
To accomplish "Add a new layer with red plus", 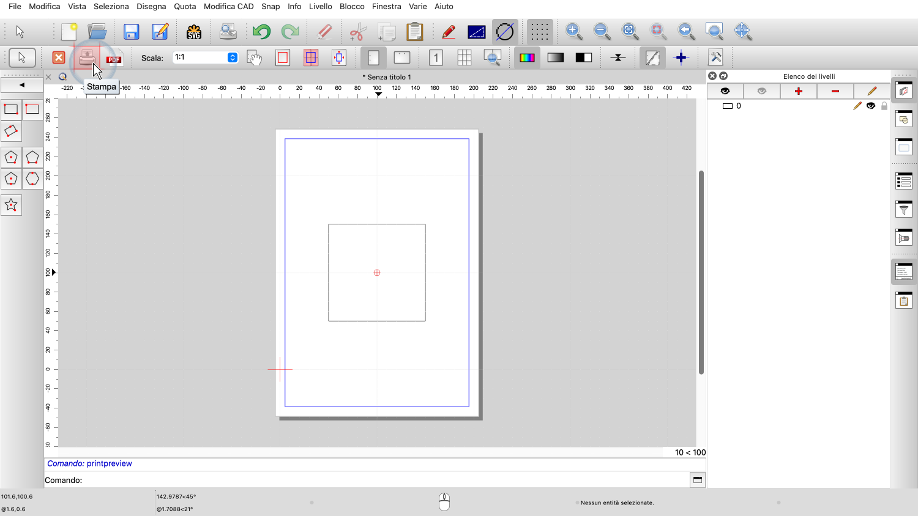I will (798, 91).
